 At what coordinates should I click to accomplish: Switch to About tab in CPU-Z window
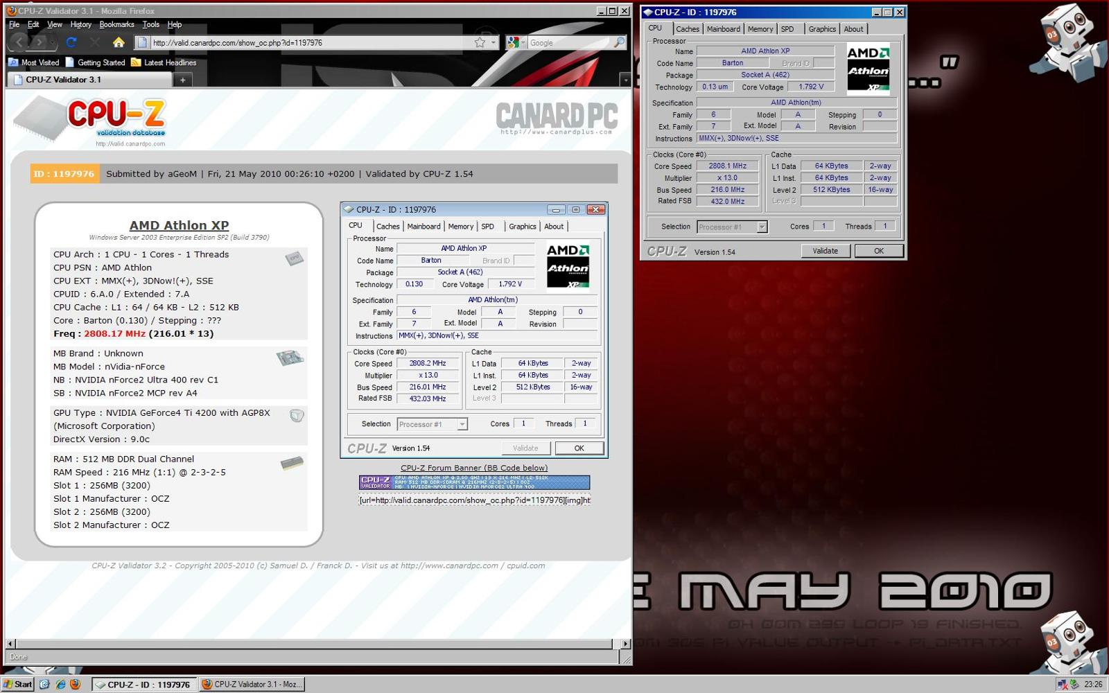853,29
